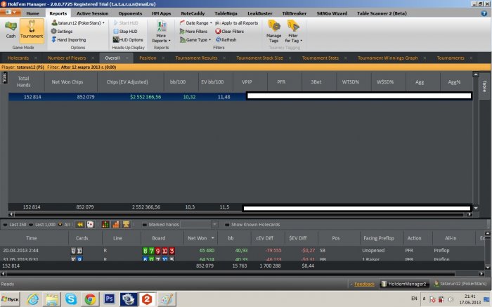Select Cash game mode
The height and width of the screenshot is (307, 492).
tap(11, 30)
